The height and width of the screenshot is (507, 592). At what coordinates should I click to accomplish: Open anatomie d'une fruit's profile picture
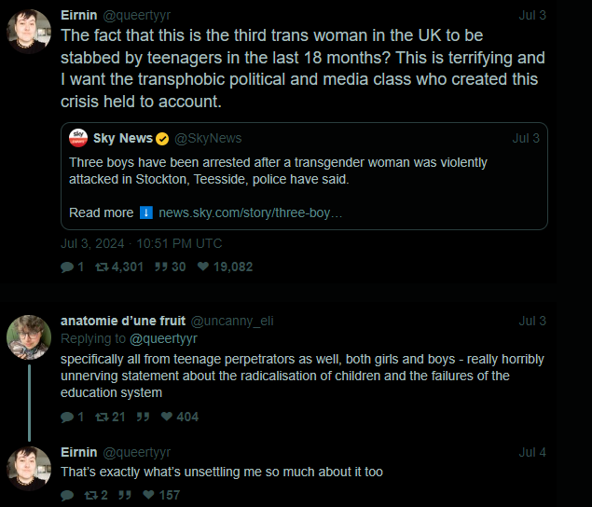pos(29,337)
